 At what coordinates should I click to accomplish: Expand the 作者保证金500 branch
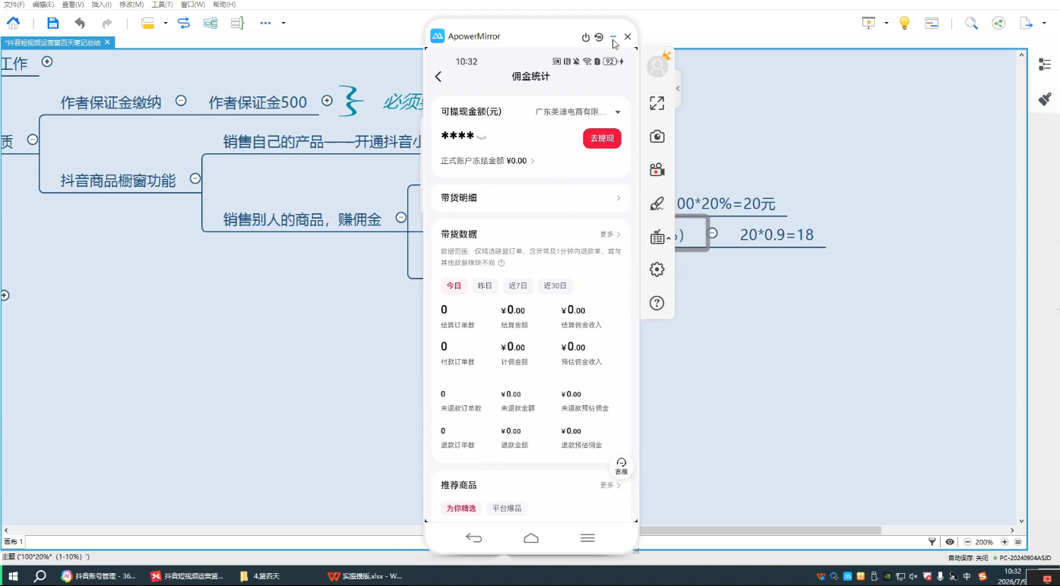[x=327, y=100]
